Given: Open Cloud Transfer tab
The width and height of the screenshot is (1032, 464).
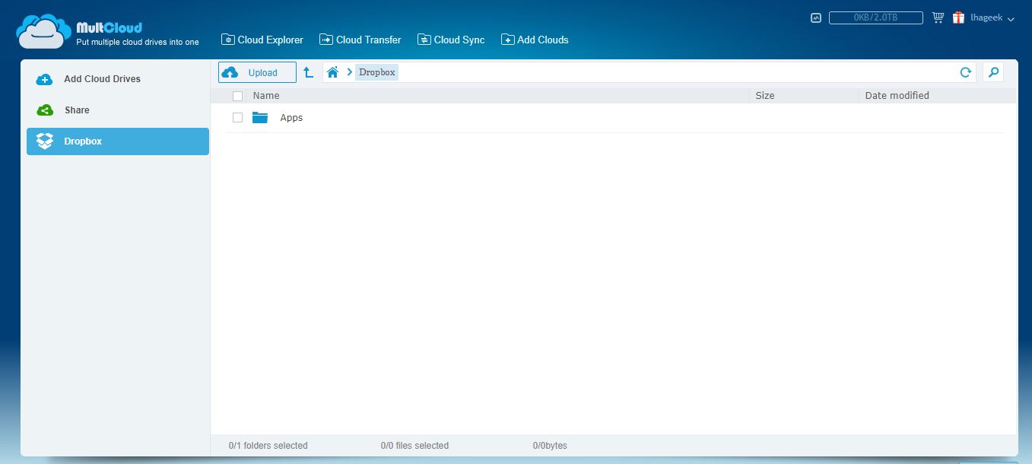Looking at the screenshot, I should (x=360, y=40).
